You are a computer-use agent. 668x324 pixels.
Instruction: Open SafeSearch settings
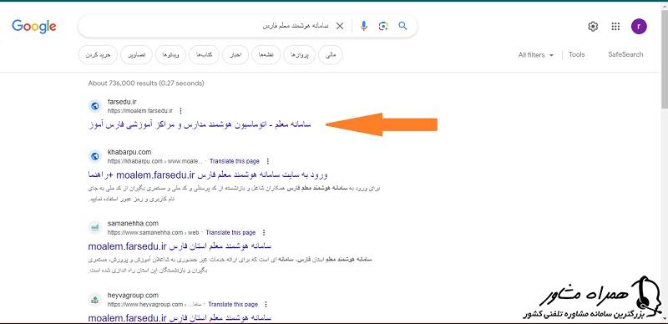point(625,54)
